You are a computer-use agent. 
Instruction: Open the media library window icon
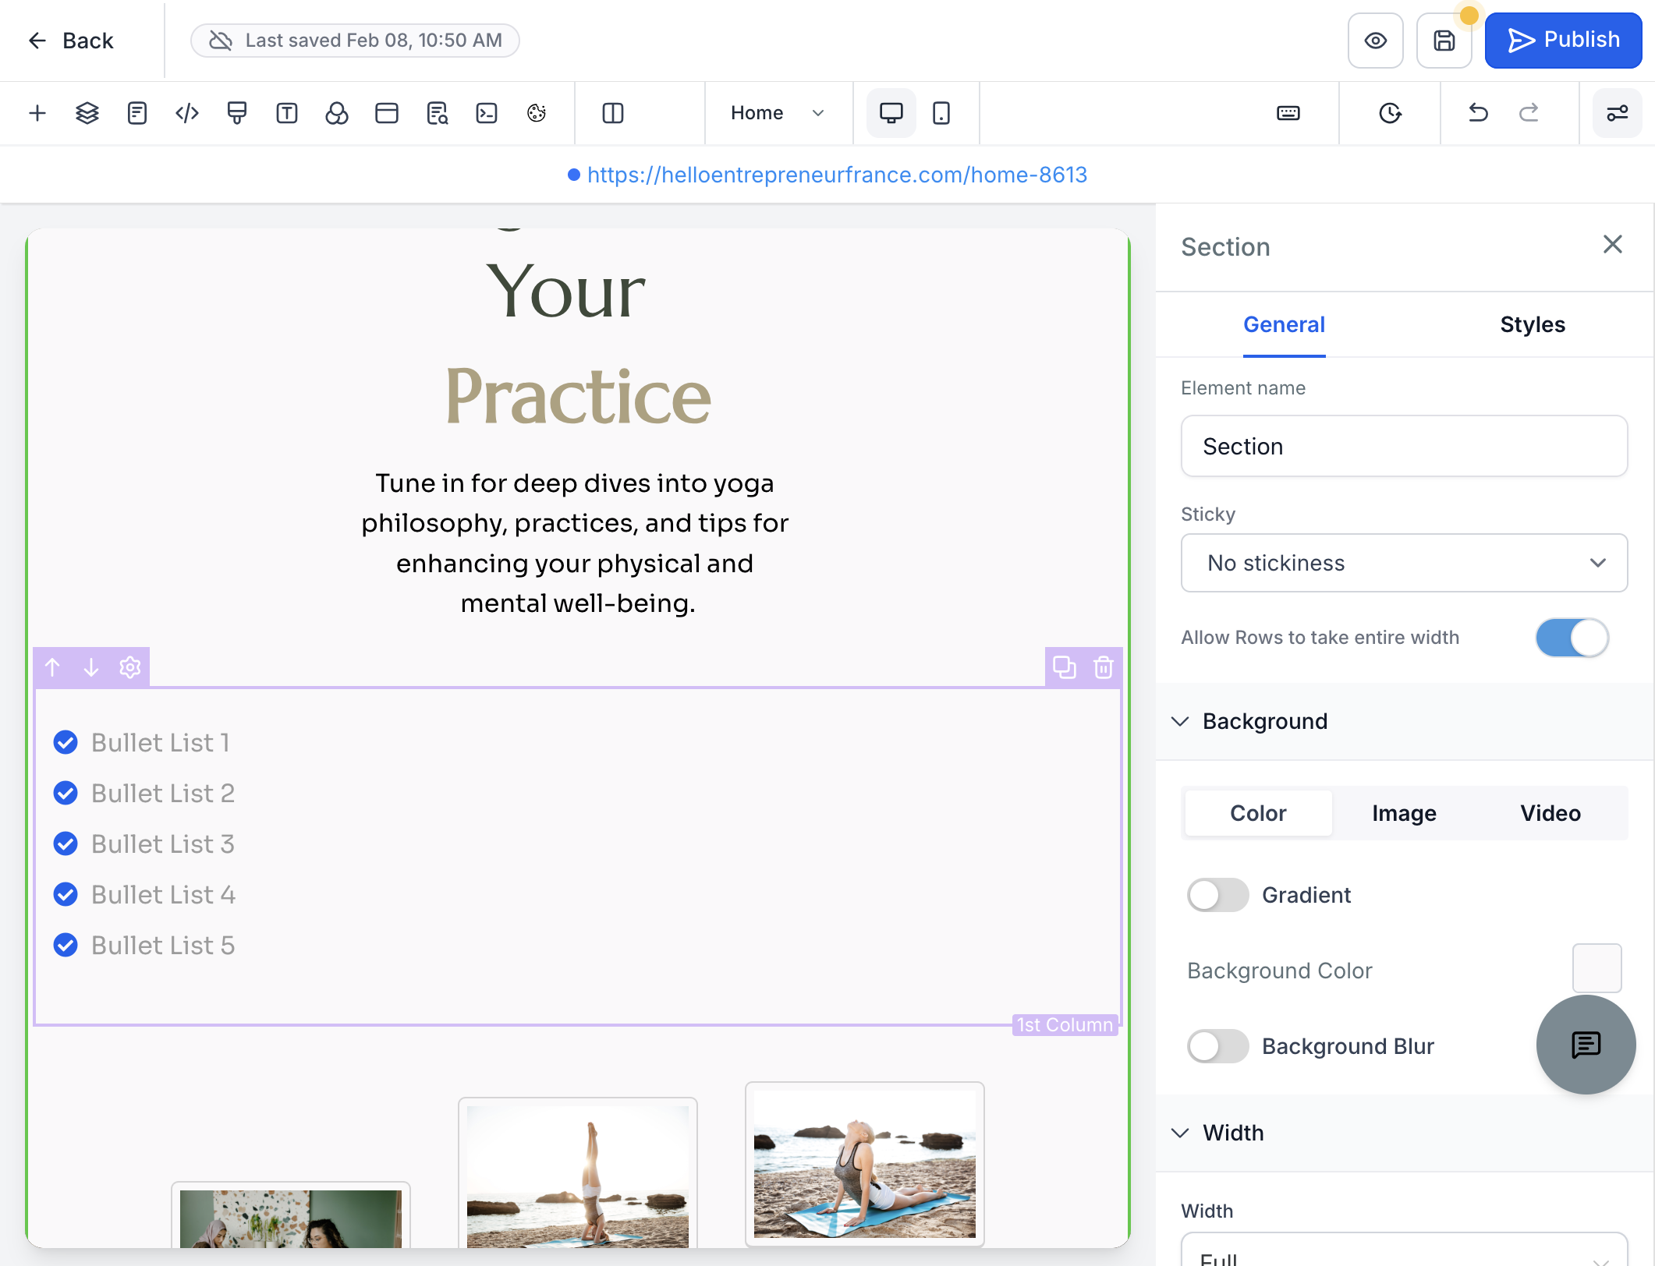387,113
